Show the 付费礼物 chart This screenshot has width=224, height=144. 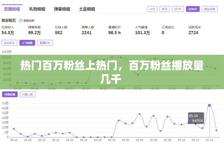click(9, 94)
